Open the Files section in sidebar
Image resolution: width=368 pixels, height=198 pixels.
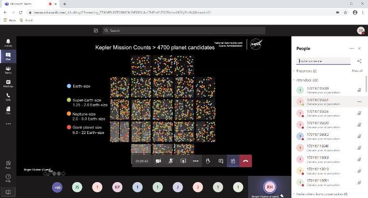pyautogui.click(x=8, y=110)
